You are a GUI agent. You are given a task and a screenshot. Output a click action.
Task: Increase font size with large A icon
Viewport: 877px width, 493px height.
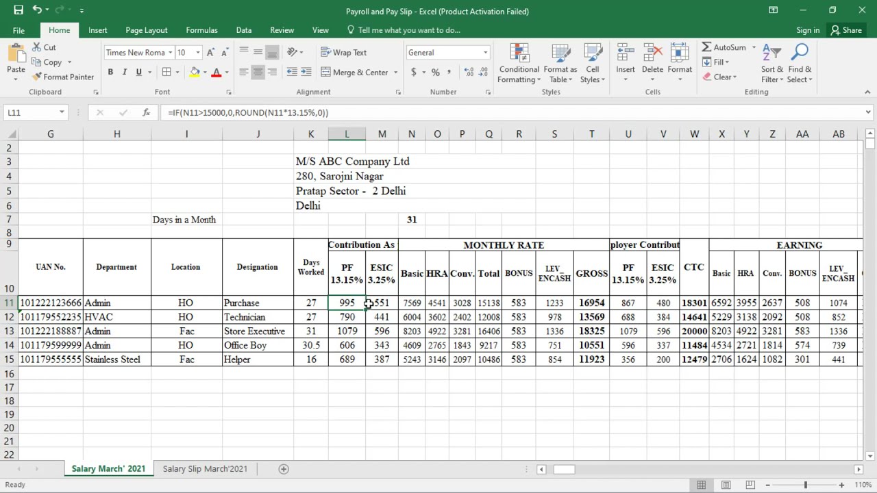[211, 53]
